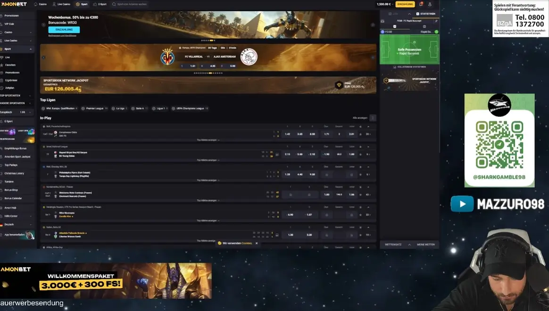Select odds 2.15 in the Hapoel Kiryat Ono match
Image resolution: width=549 pixels, height=311 pixels.
287,154
